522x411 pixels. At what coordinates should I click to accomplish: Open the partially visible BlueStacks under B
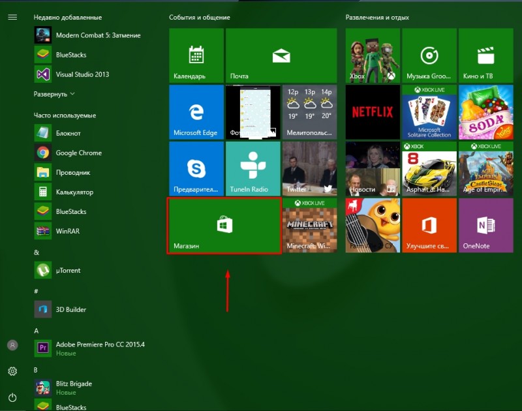[x=60, y=406]
